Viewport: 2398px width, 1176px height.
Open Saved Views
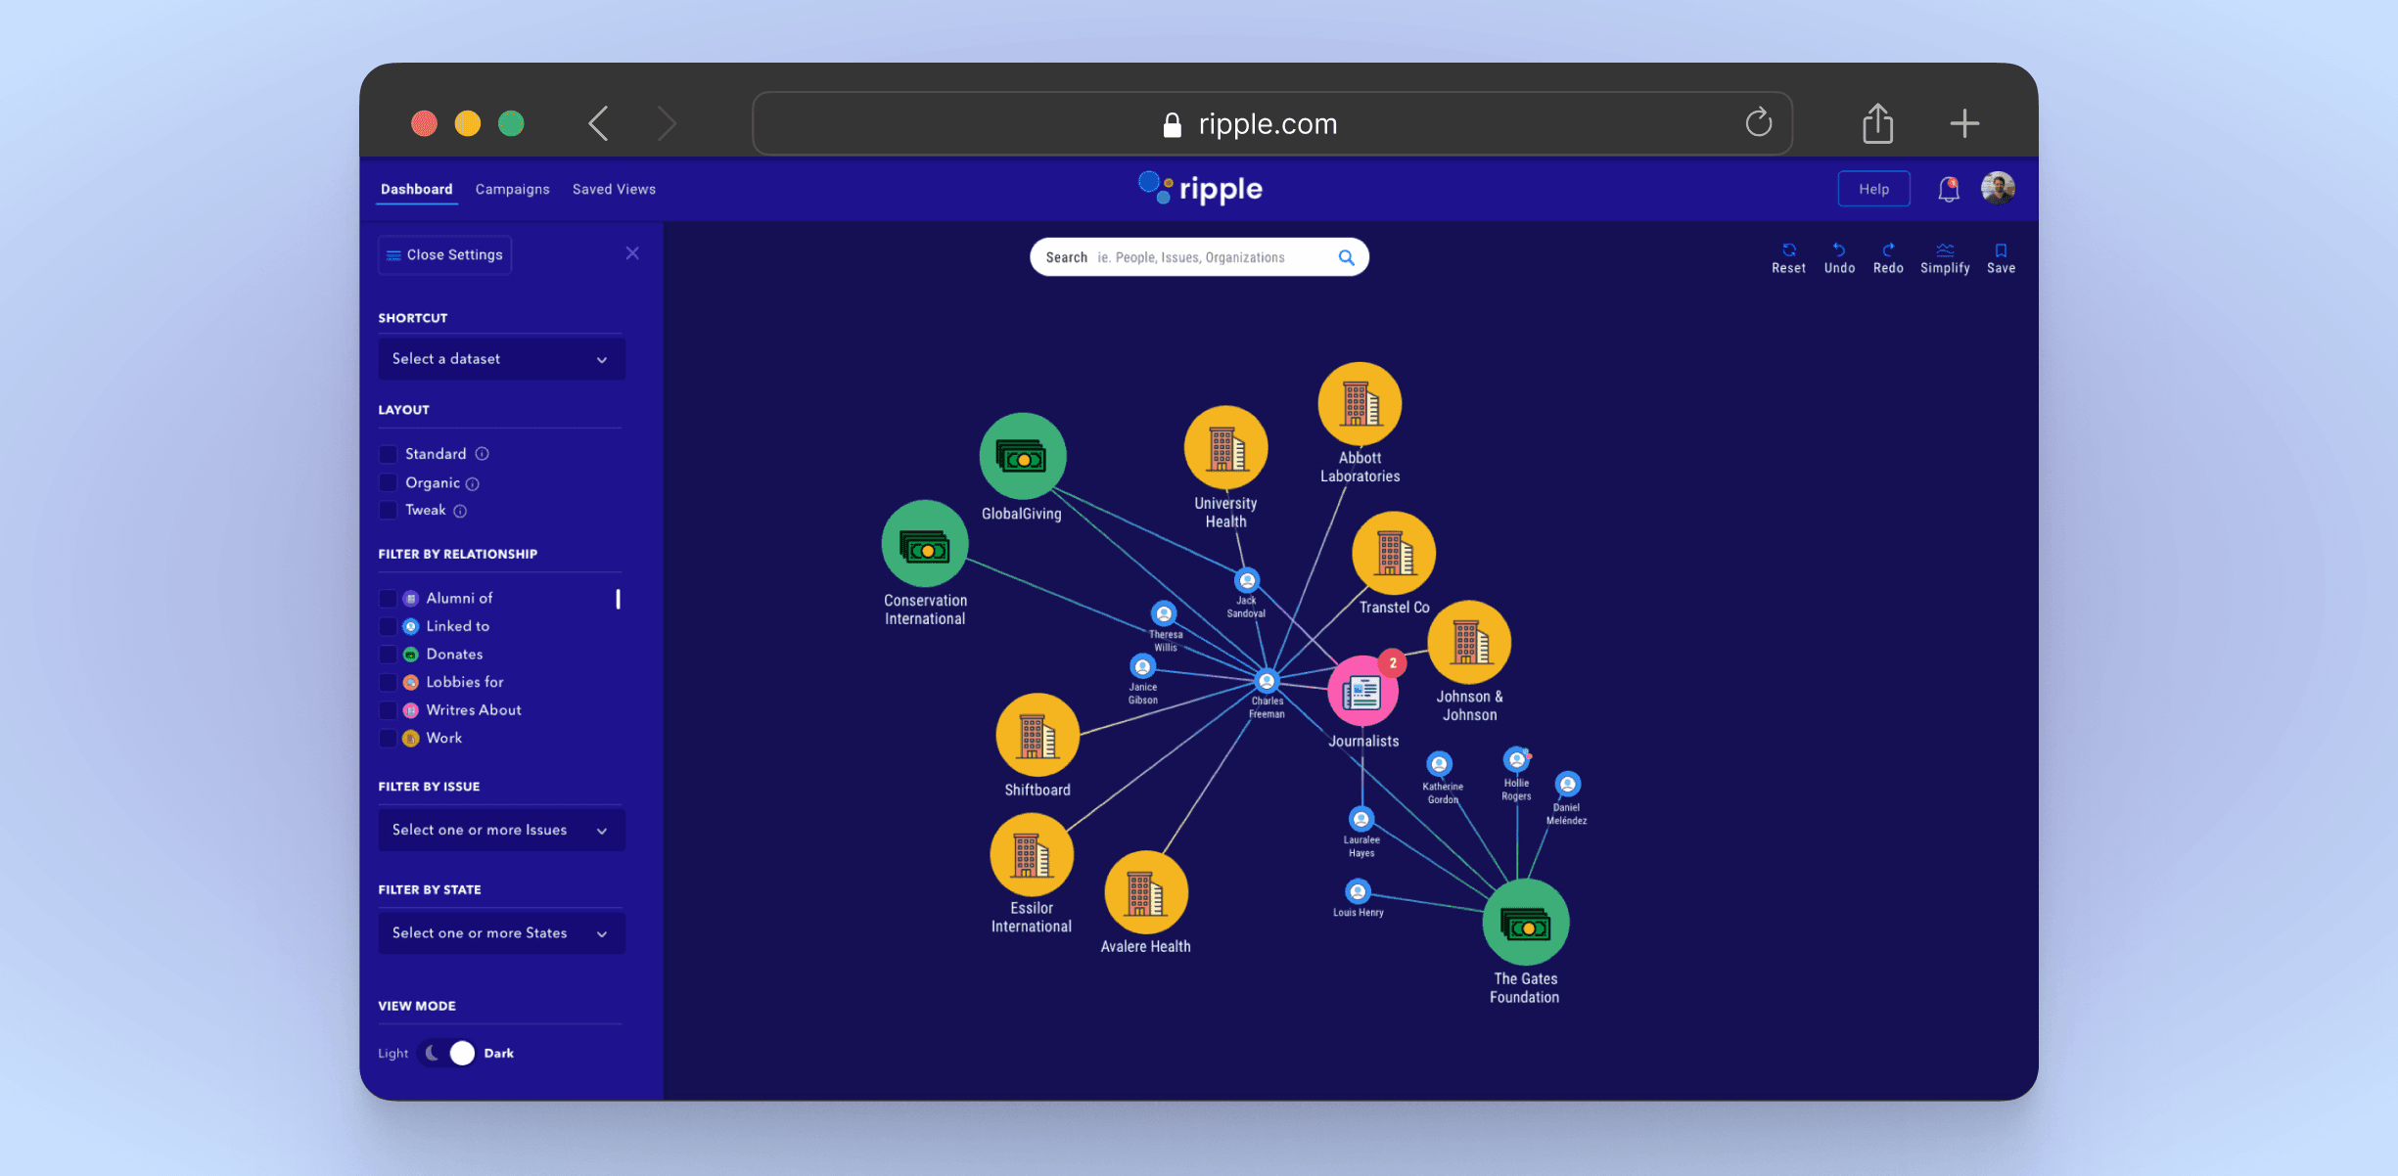tap(614, 189)
